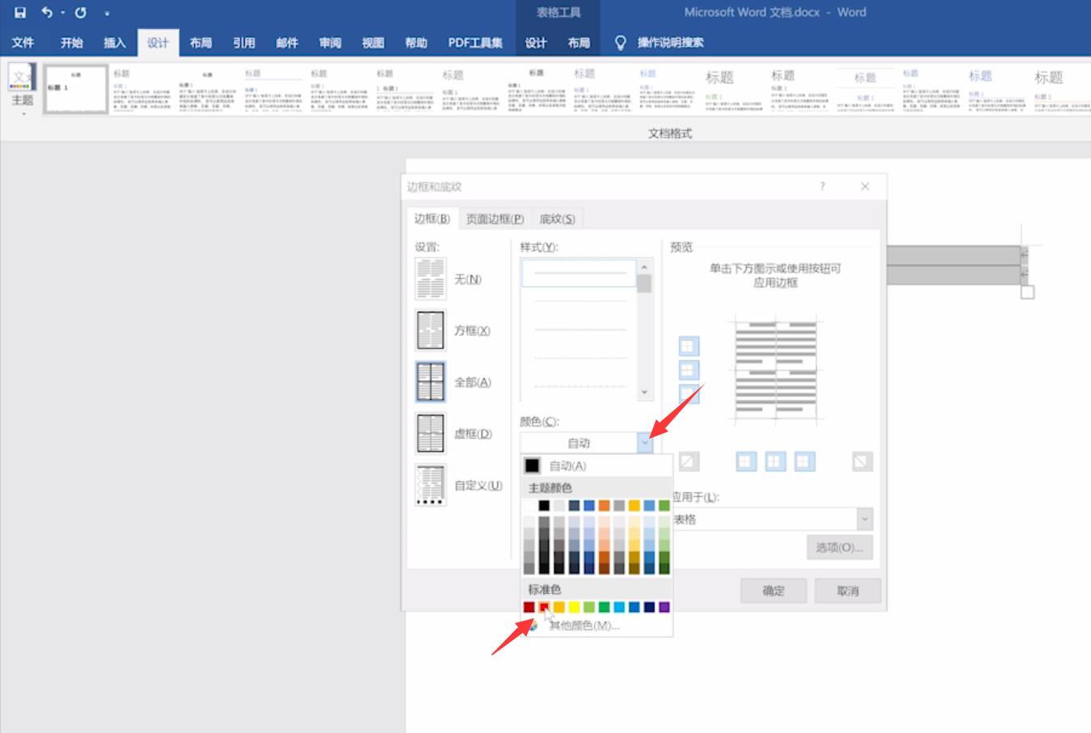Pick the black theme color in top row
This screenshot has height=733, width=1091.
[x=544, y=505]
